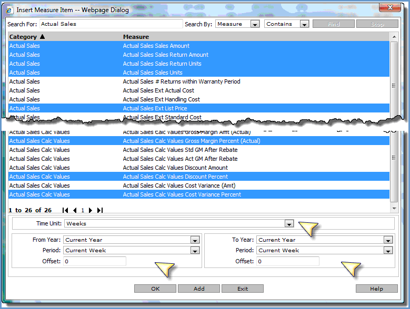Viewport: 410px width, 309px height.
Task: Click the OK button
Action: (x=155, y=289)
